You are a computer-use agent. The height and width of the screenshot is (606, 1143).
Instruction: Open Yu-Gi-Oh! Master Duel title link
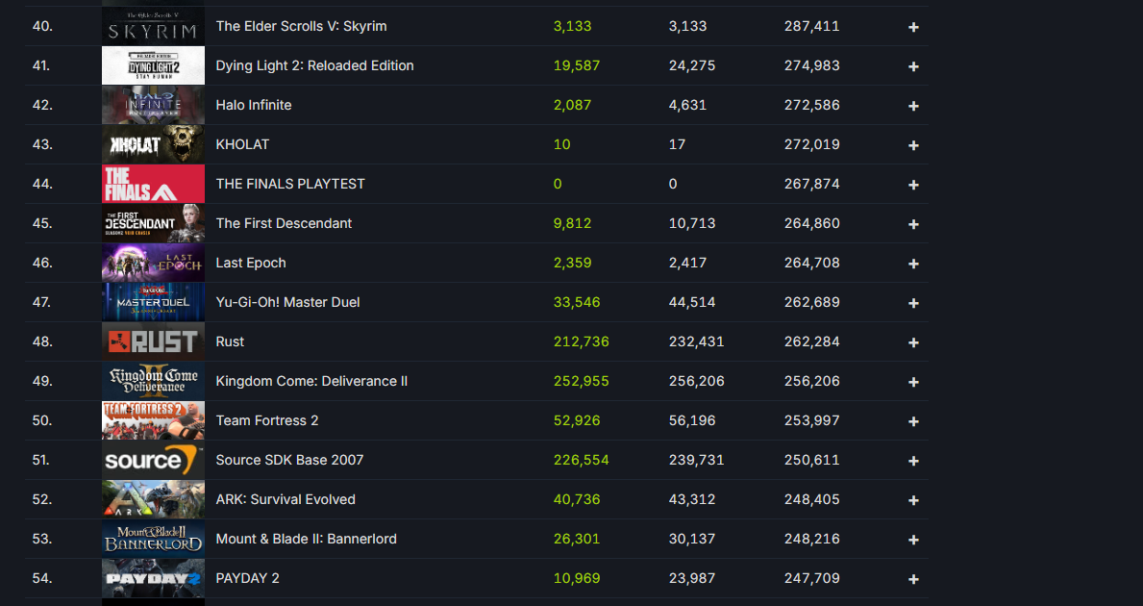pyautogui.click(x=288, y=302)
